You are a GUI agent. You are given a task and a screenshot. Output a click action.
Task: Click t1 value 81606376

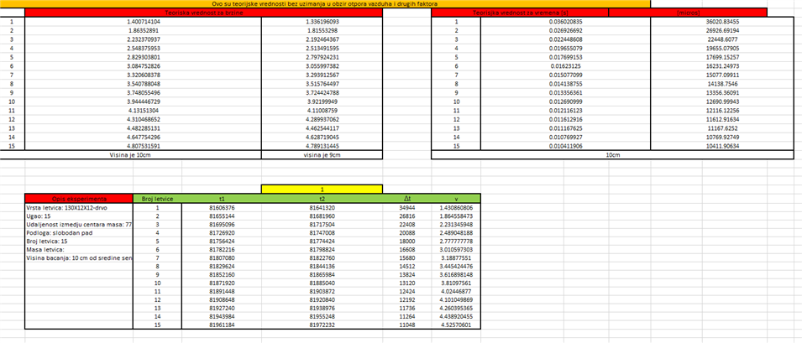pyautogui.click(x=222, y=208)
